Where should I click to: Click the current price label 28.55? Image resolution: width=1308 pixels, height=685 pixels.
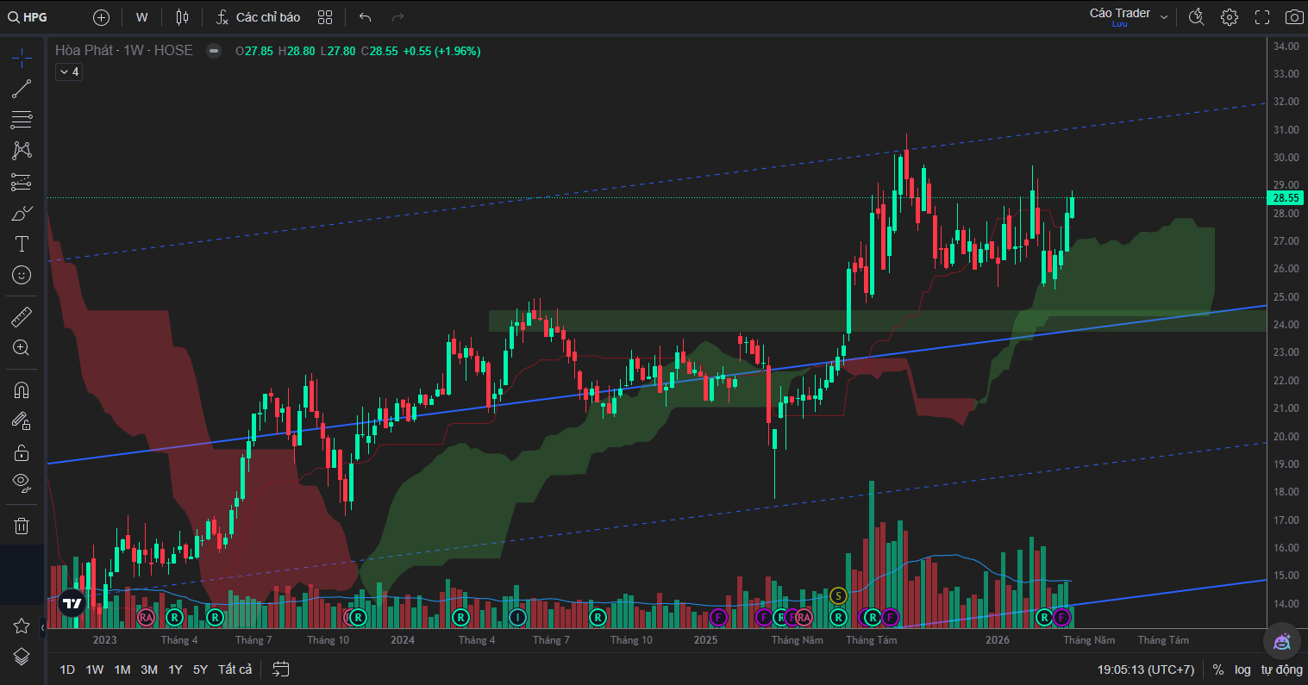click(1285, 197)
